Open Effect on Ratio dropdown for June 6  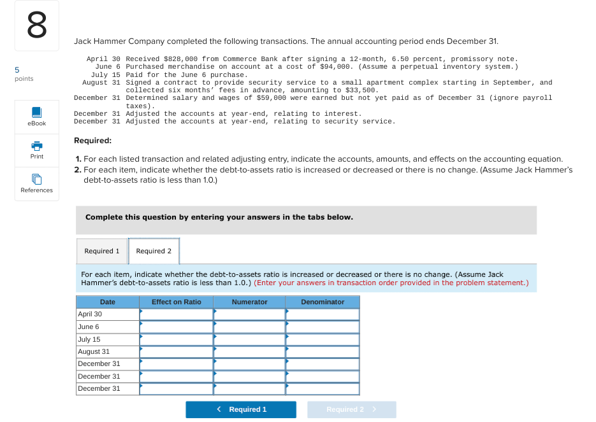177,327
